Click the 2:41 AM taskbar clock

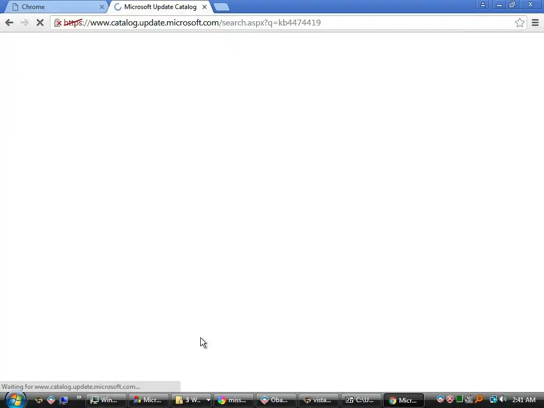point(524,399)
